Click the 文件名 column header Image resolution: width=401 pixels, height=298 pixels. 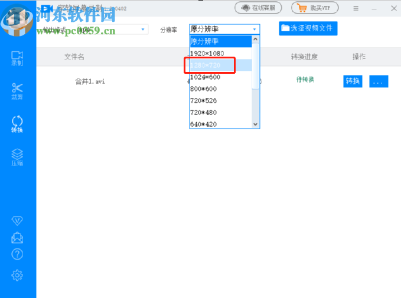click(x=74, y=57)
